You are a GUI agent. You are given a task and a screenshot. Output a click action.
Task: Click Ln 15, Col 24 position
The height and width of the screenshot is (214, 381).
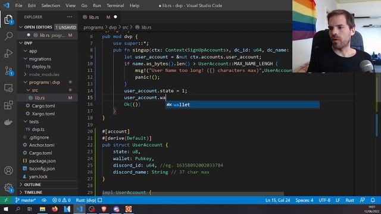pyautogui.click(x=278, y=200)
